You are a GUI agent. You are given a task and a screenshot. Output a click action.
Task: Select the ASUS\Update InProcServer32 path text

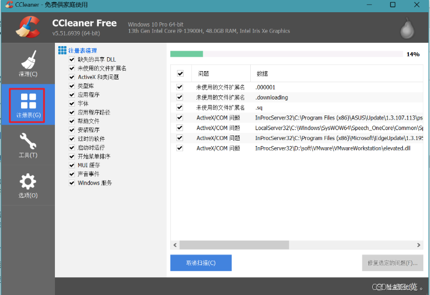(339, 118)
